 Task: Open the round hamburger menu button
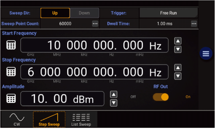point(206,53)
